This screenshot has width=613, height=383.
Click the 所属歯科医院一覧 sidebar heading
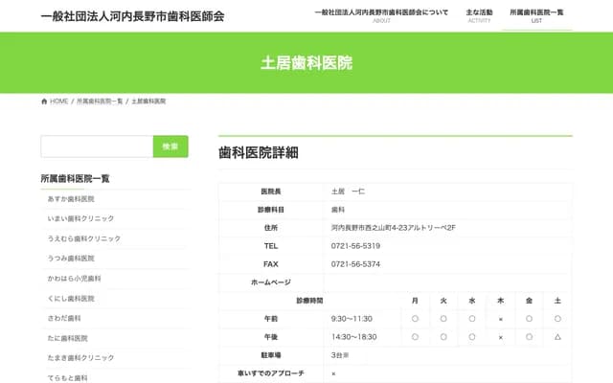click(75, 179)
